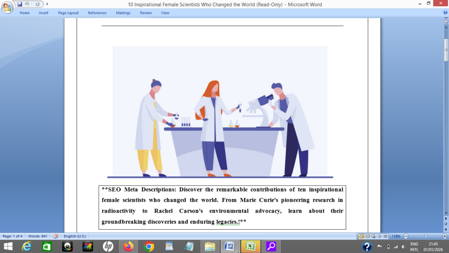Click the Zoom Out minus button
The width and height of the screenshot is (449, 253).
[406, 236]
